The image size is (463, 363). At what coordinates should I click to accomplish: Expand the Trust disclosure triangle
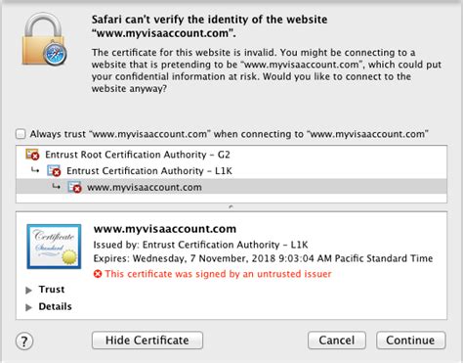[29, 290]
